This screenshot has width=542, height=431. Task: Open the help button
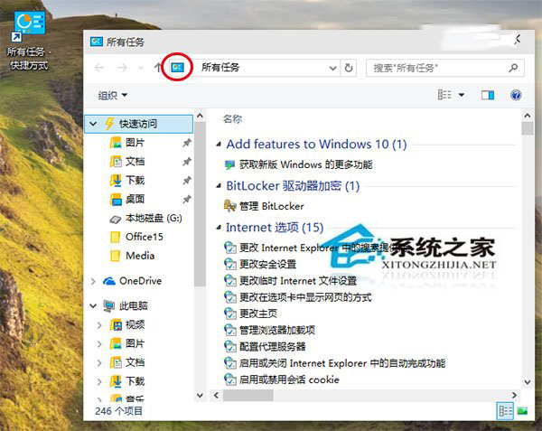click(x=516, y=95)
